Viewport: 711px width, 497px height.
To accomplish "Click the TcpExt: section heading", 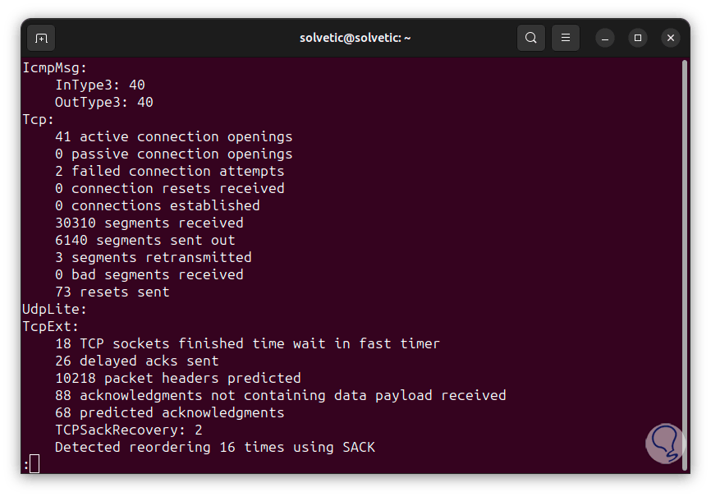I will (50, 326).
